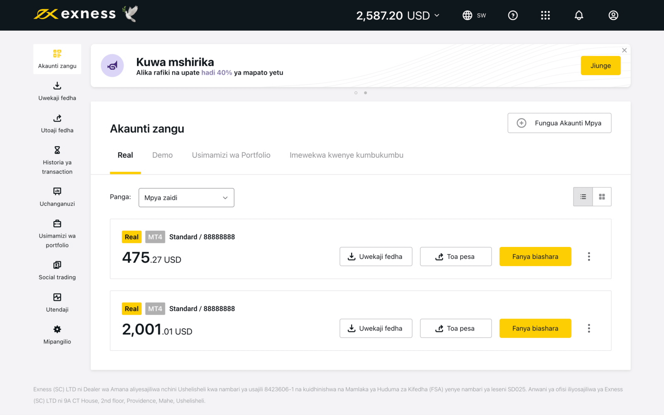664x415 pixels.
Task: Open the apps grid menu icon
Action: (x=545, y=15)
